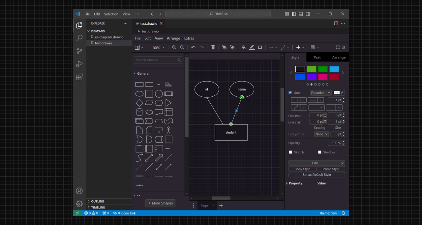Open the Rounded line style dropdown

pyautogui.click(x=320, y=93)
